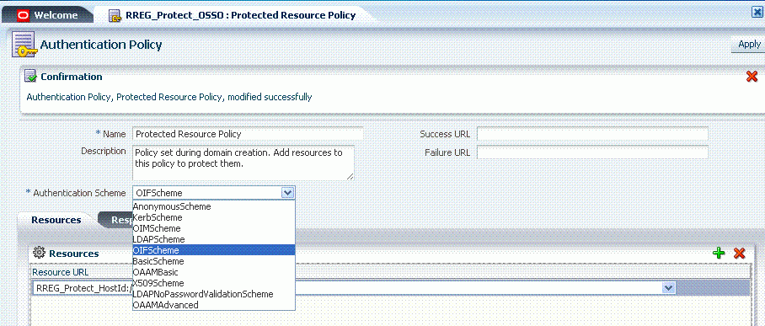Click the Oracle logo on Welcome tab
Viewport: 765px width, 326px height.
point(23,15)
